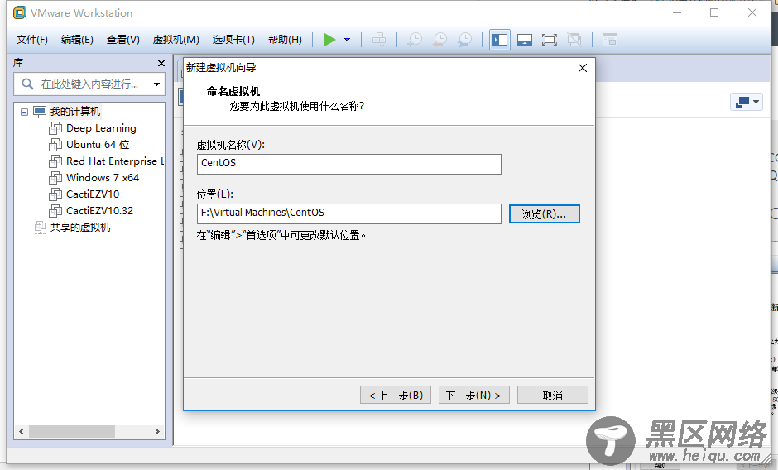Open the 虚拟机(M) menu
Viewport: 778px width, 470px height.
click(x=175, y=40)
